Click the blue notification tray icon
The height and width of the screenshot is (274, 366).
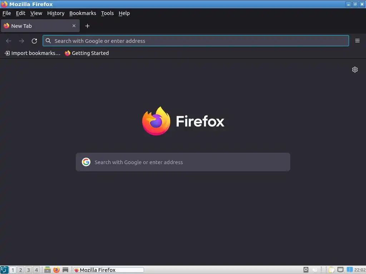tap(350, 270)
